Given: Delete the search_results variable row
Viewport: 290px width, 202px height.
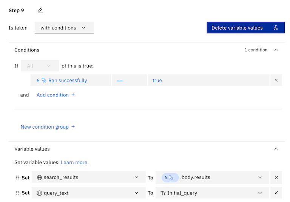Looking at the screenshot, I should [276, 177].
